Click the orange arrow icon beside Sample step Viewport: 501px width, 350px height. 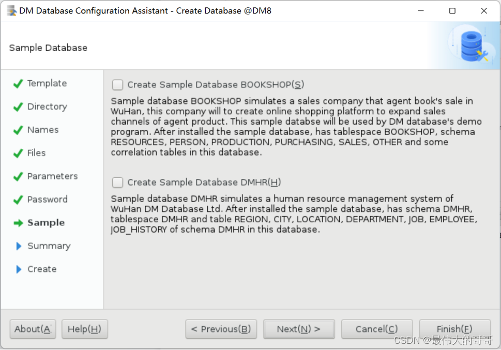coord(18,222)
